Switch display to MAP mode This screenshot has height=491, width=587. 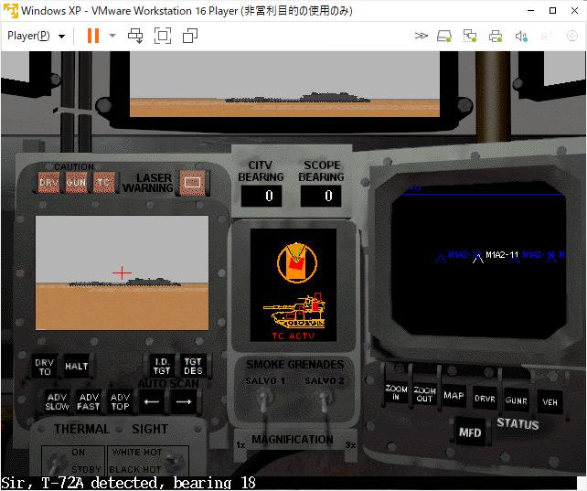pyautogui.click(x=454, y=396)
